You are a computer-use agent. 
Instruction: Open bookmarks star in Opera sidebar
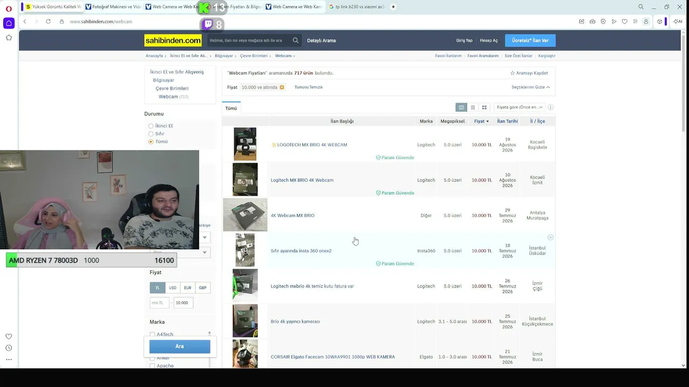tap(9, 38)
